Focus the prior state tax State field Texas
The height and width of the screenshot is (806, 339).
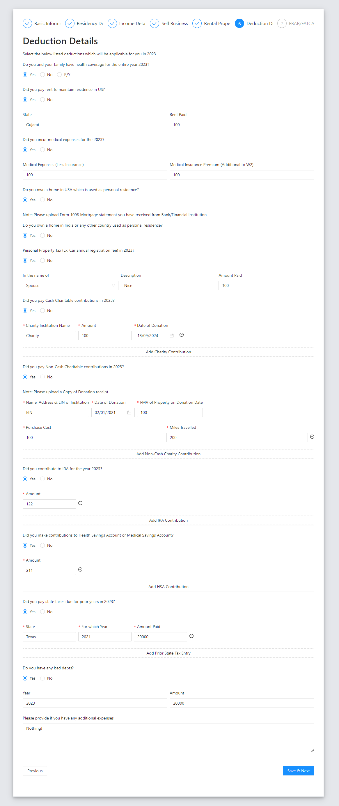click(49, 637)
